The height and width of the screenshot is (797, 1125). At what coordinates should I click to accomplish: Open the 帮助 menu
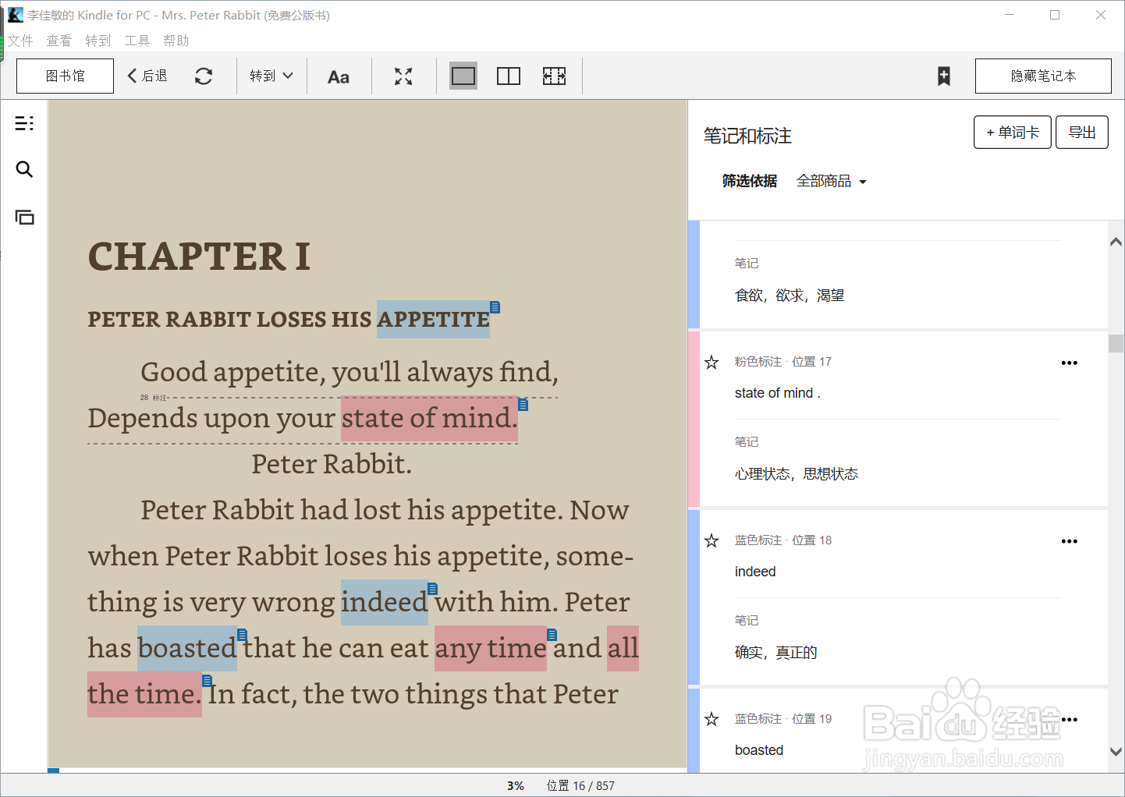(176, 41)
